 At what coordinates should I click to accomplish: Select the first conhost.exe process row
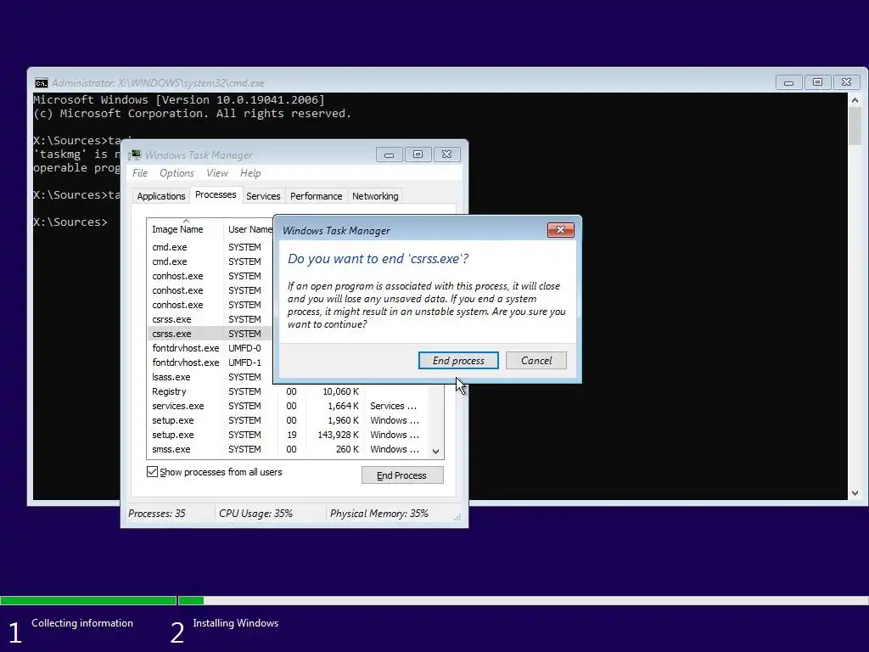click(x=210, y=276)
